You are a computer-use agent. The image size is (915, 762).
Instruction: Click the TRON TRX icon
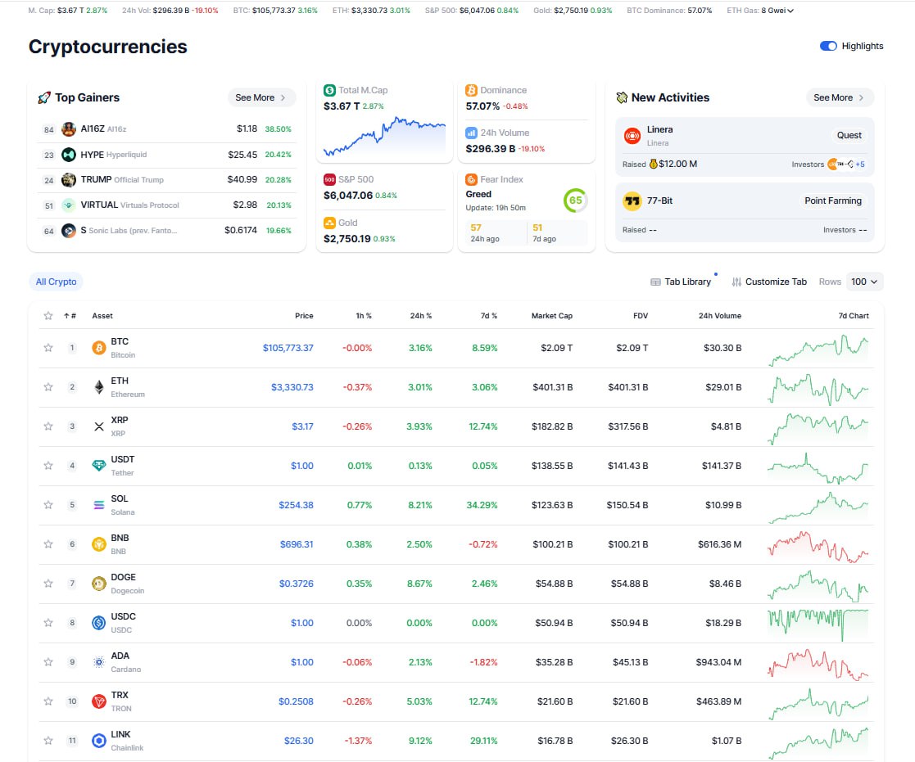point(99,701)
